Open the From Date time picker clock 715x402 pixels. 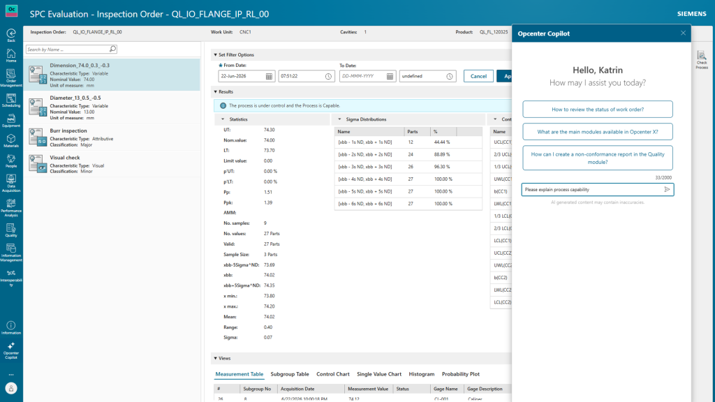click(x=328, y=76)
